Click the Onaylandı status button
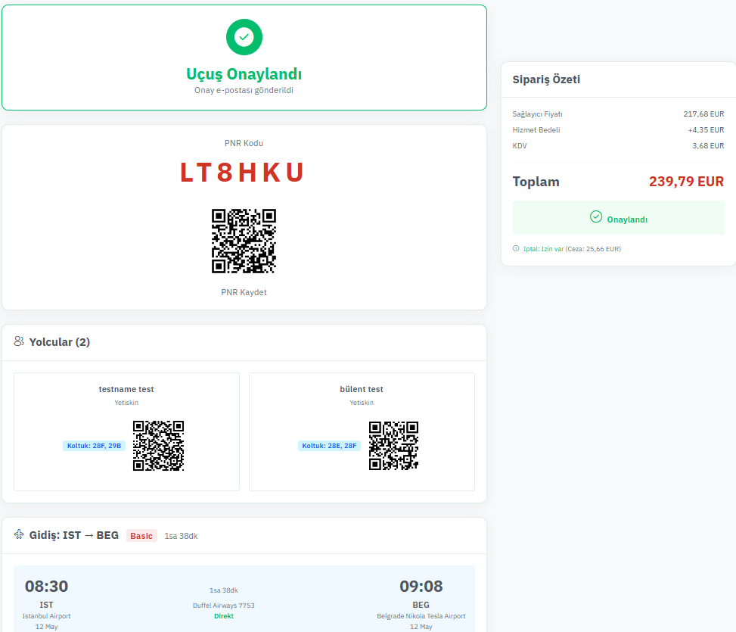736x632 pixels. point(618,218)
